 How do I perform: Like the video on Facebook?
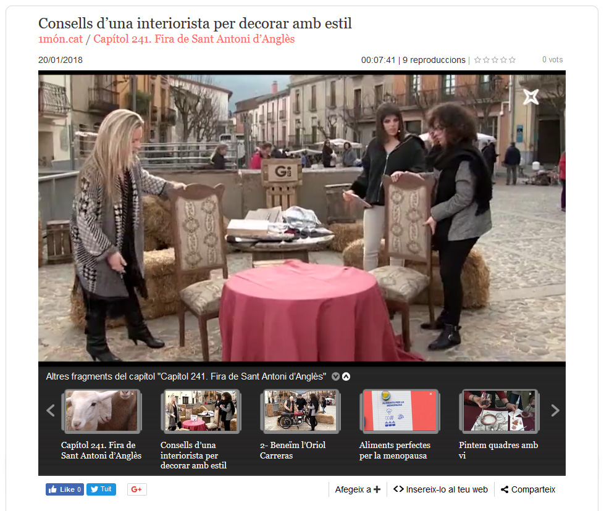[x=65, y=489]
